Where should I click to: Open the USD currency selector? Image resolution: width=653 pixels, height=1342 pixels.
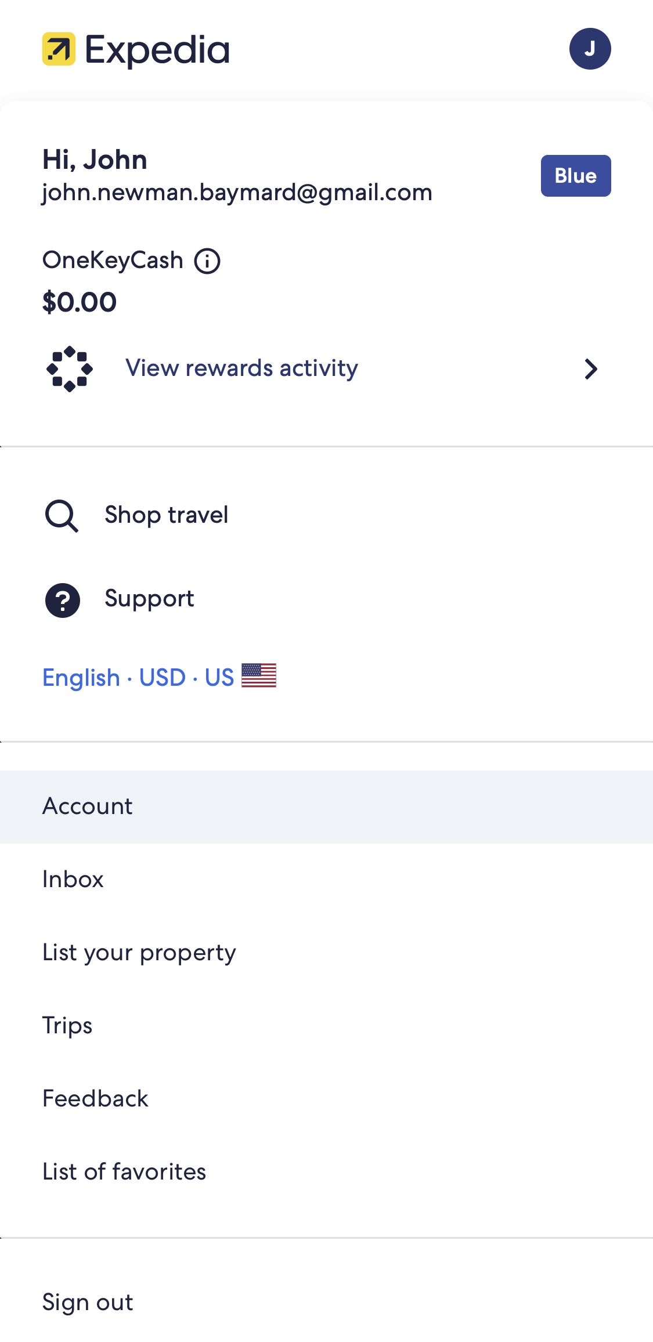(161, 677)
